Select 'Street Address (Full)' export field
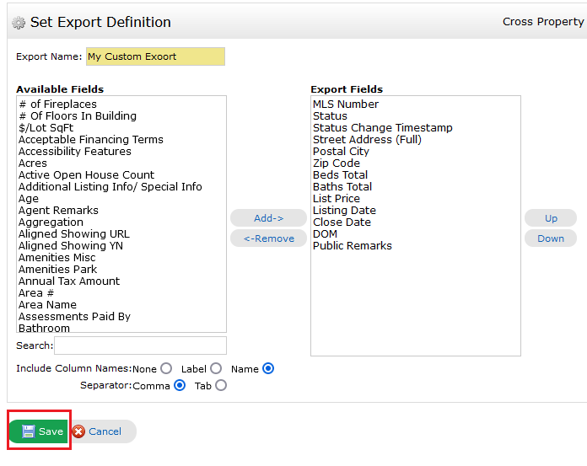The image size is (587, 466). (x=416, y=140)
